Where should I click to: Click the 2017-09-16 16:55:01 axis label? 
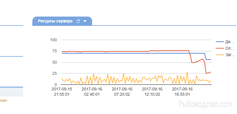[x=182, y=92]
